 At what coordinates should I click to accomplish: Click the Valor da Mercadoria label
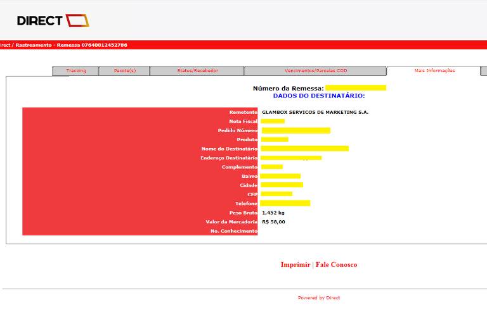click(231, 221)
